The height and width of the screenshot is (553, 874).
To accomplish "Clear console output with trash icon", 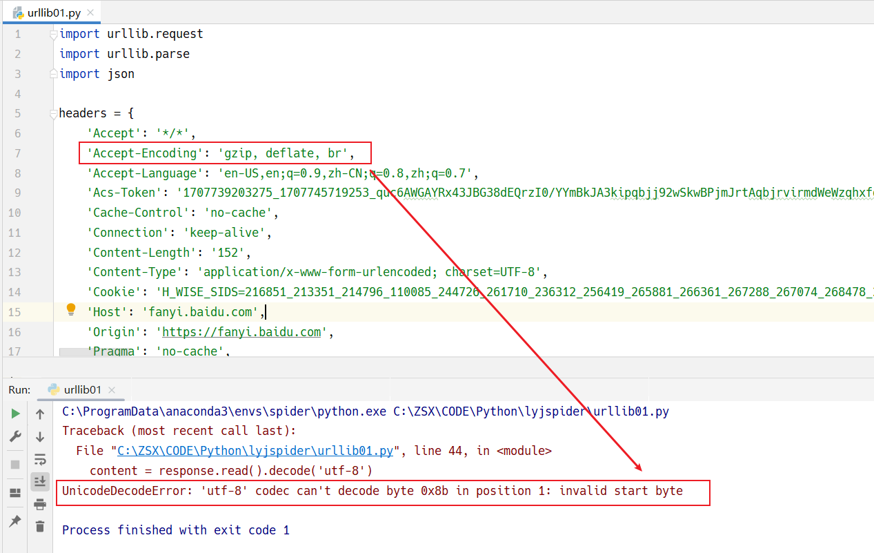I will (40, 526).
